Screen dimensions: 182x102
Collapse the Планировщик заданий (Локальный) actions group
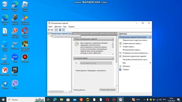click(x=150, y=37)
